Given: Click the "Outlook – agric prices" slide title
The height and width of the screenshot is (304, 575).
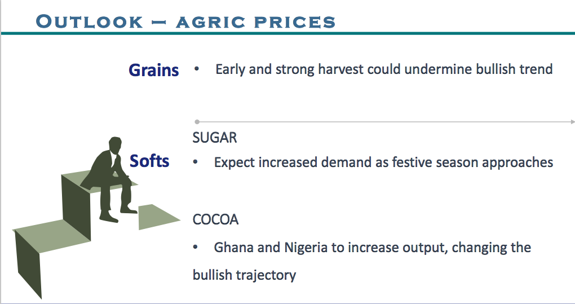Looking at the screenshot, I should pos(185,22).
